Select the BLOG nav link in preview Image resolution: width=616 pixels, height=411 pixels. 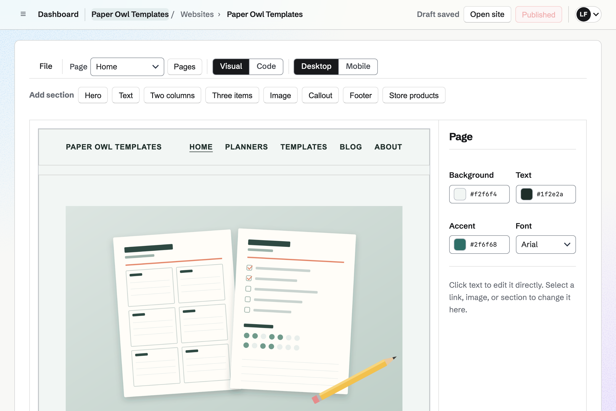(351, 147)
